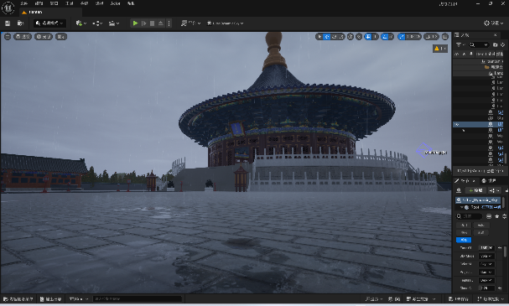Click the eject from player button

[x=160, y=23]
